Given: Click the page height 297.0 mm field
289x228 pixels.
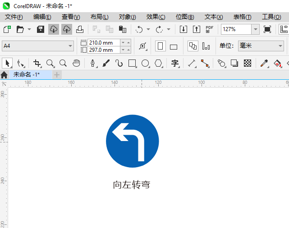Looking at the screenshot, I should tap(104, 50).
